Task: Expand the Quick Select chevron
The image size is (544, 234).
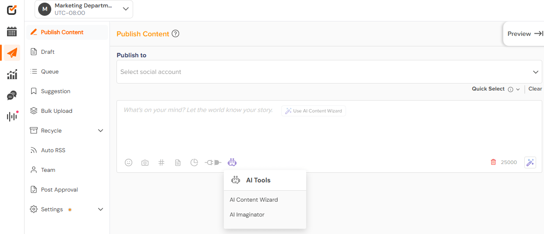Action: pyautogui.click(x=518, y=89)
